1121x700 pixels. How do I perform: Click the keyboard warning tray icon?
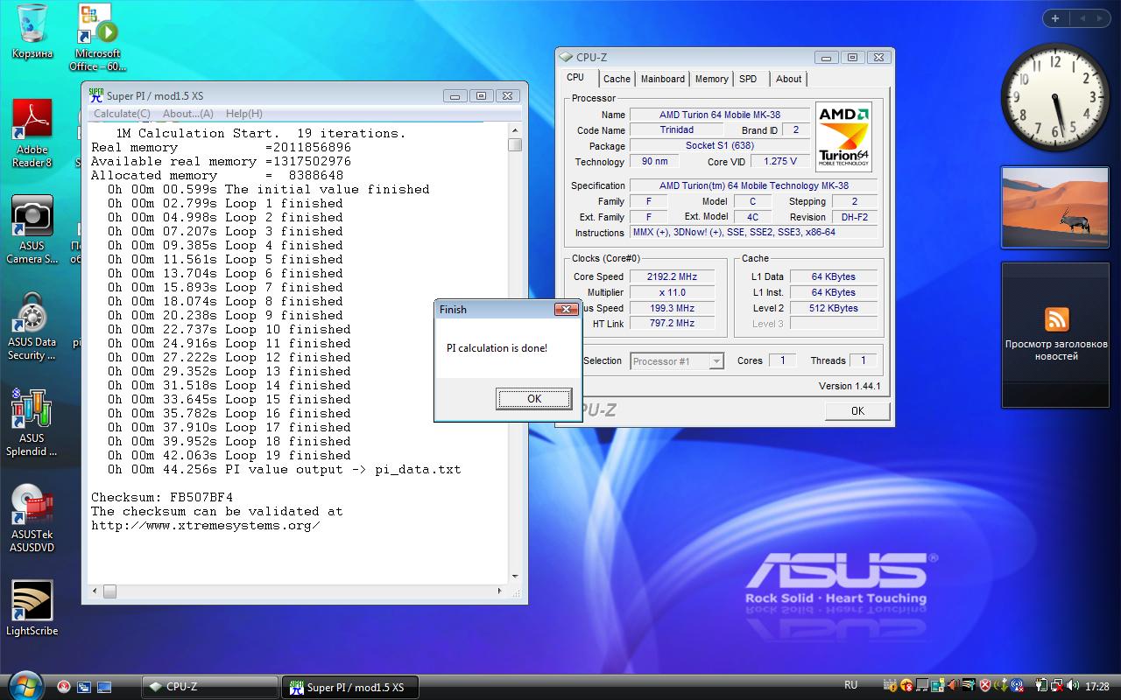coord(890,685)
